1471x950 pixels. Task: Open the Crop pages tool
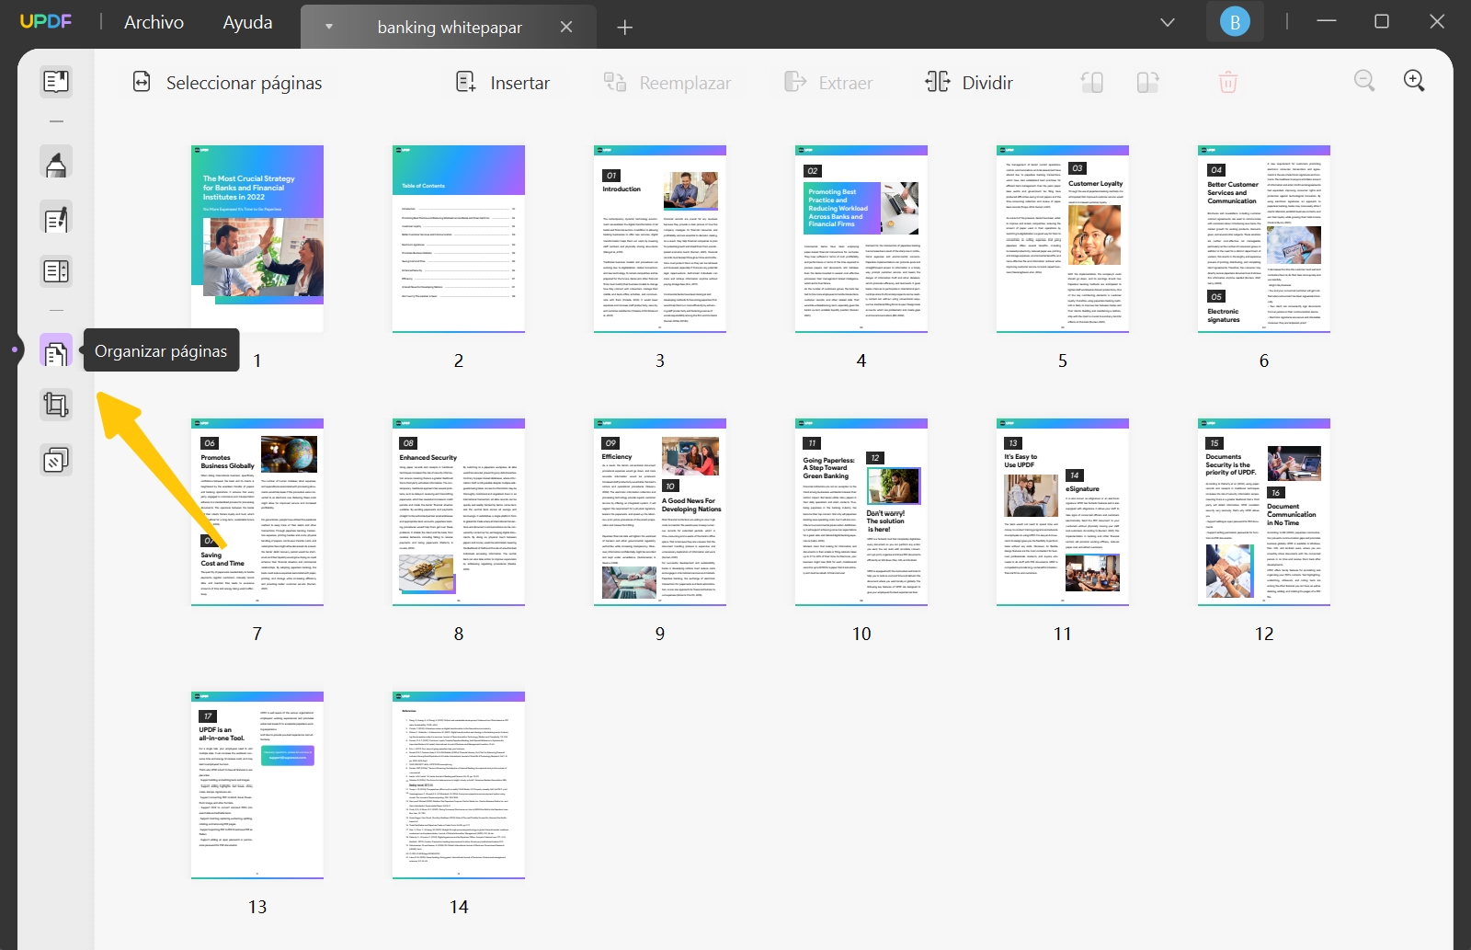point(55,405)
